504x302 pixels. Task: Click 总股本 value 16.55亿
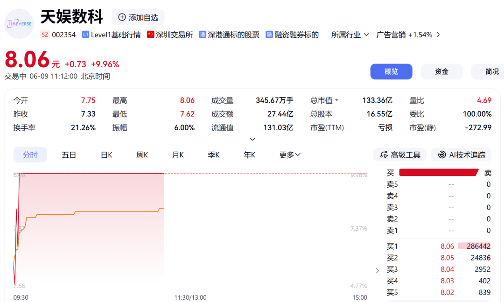379,114
